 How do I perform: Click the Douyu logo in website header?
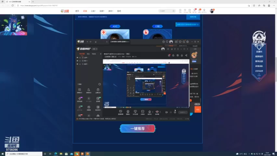pos(65,11)
